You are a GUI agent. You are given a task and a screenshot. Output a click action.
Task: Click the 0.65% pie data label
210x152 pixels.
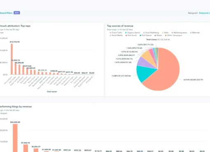pyautogui.click(x=146, y=44)
